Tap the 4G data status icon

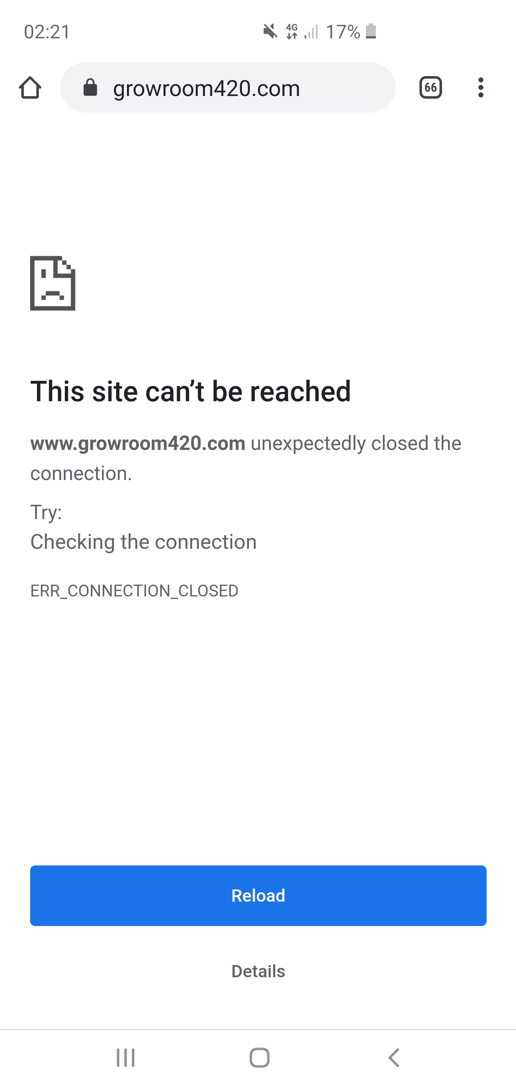[x=292, y=31]
